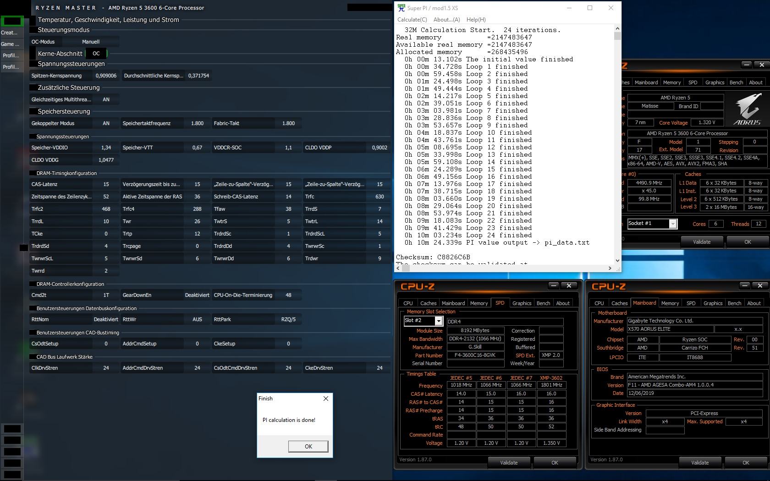Click the right arrow of Super PI's horizontal scrollbar
Screen dimensions: 770x481
[x=610, y=268]
